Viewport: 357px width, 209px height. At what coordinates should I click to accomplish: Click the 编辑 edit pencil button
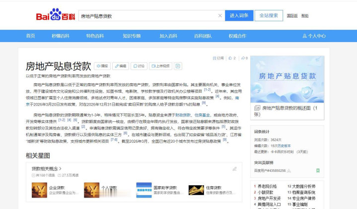pos(121,66)
